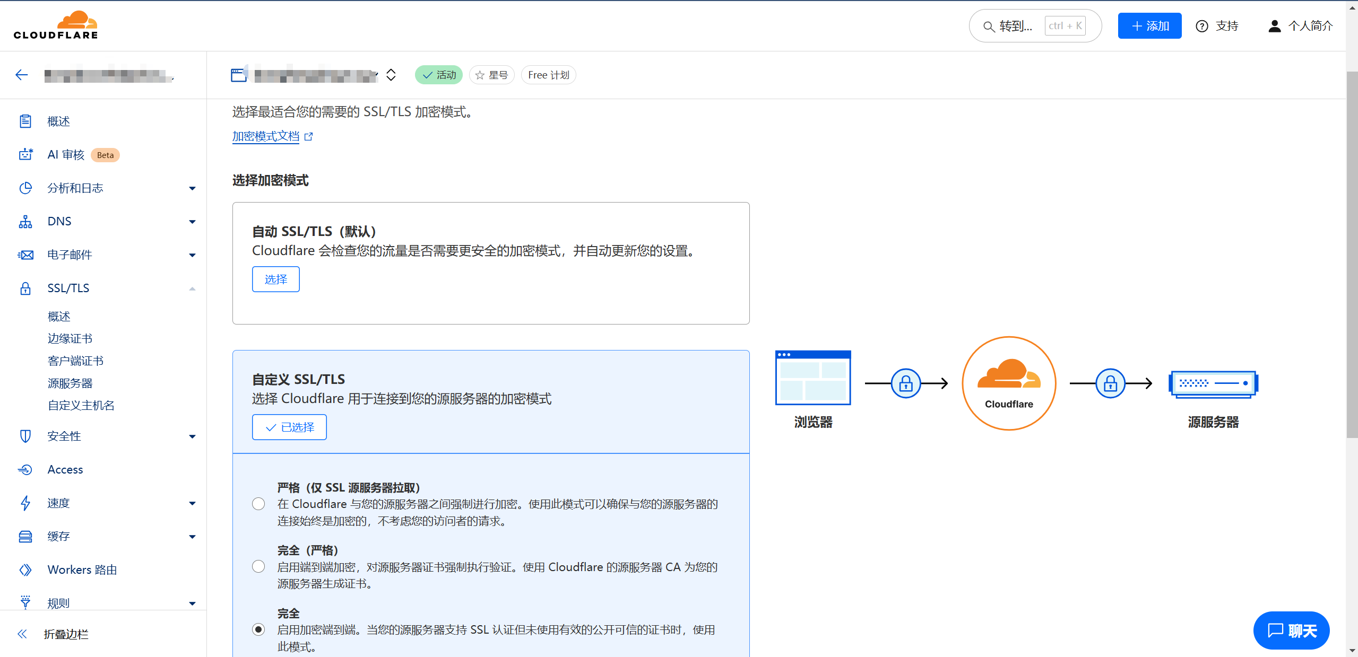The width and height of the screenshot is (1358, 657).
Task: Open the 自定义主机名 submenu item
Action: pos(81,405)
